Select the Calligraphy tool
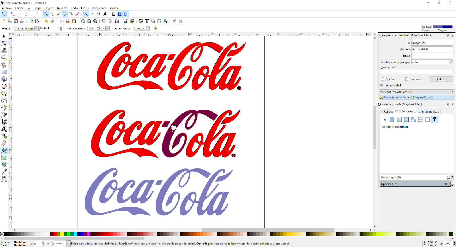456x247 pixels. [x=4, y=122]
